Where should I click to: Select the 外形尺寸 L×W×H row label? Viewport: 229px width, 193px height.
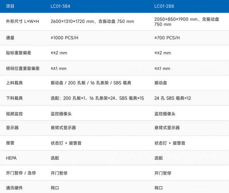click(x=23, y=21)
